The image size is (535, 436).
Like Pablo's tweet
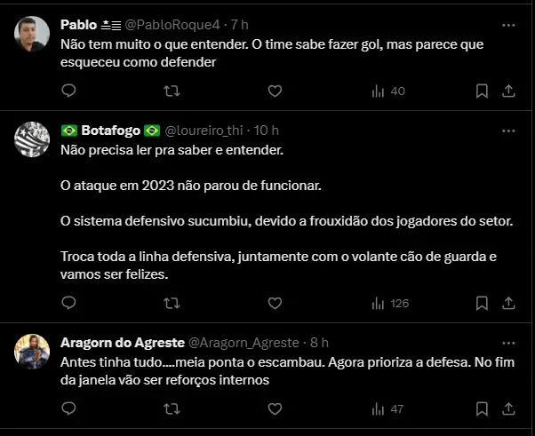click(x=275, y=91)
